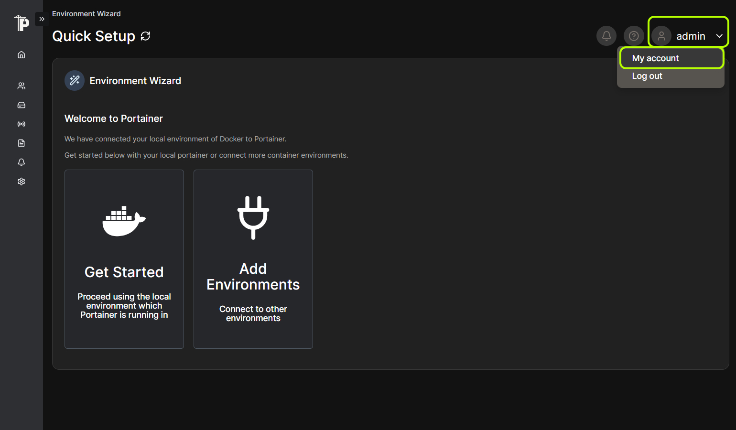The image size is (736, 430).
Task: Click the Welcome to Portainer heading
Action: tap(114, 118)
